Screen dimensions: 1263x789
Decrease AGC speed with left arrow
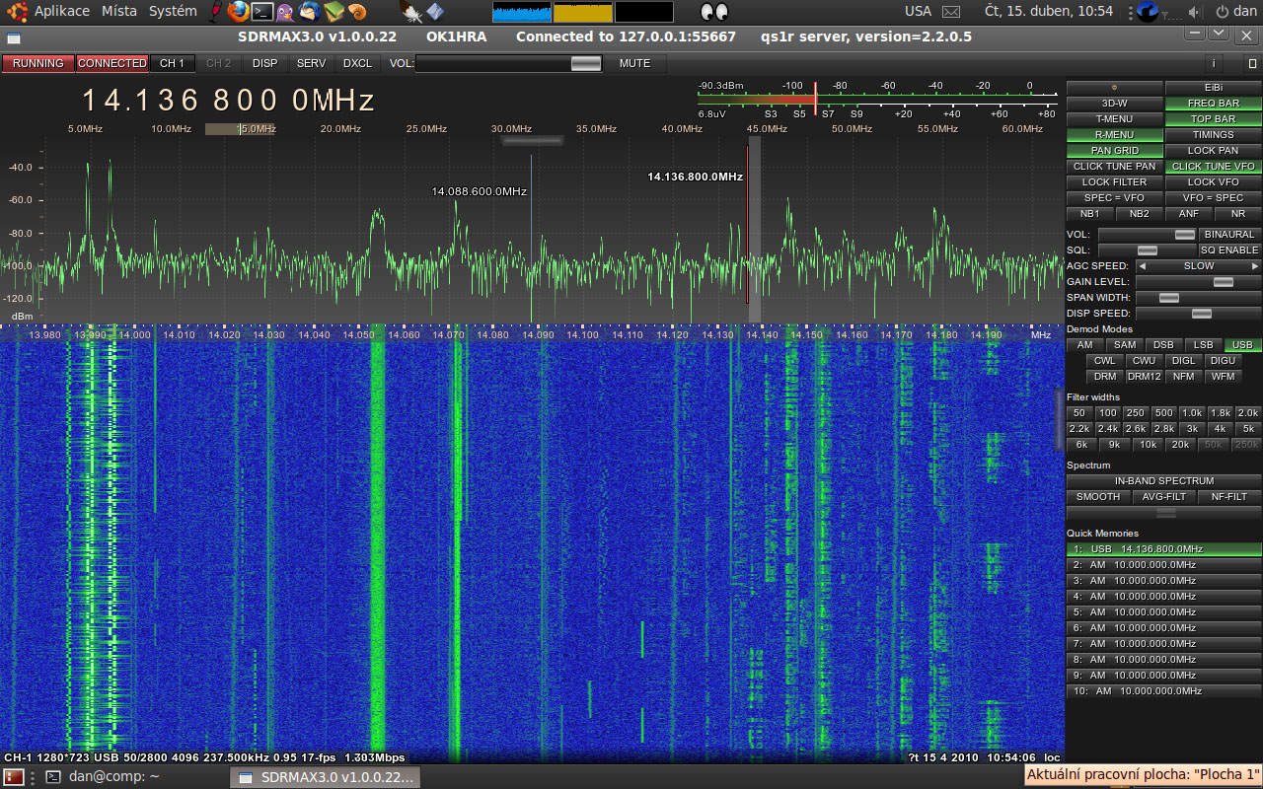tap(1143, 266)
